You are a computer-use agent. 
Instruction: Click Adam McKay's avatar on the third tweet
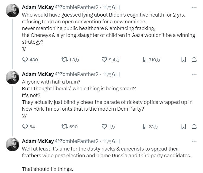[x=12, y=145]
